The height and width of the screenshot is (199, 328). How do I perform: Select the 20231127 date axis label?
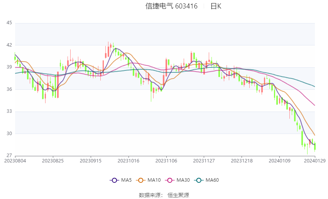point(204,161)
